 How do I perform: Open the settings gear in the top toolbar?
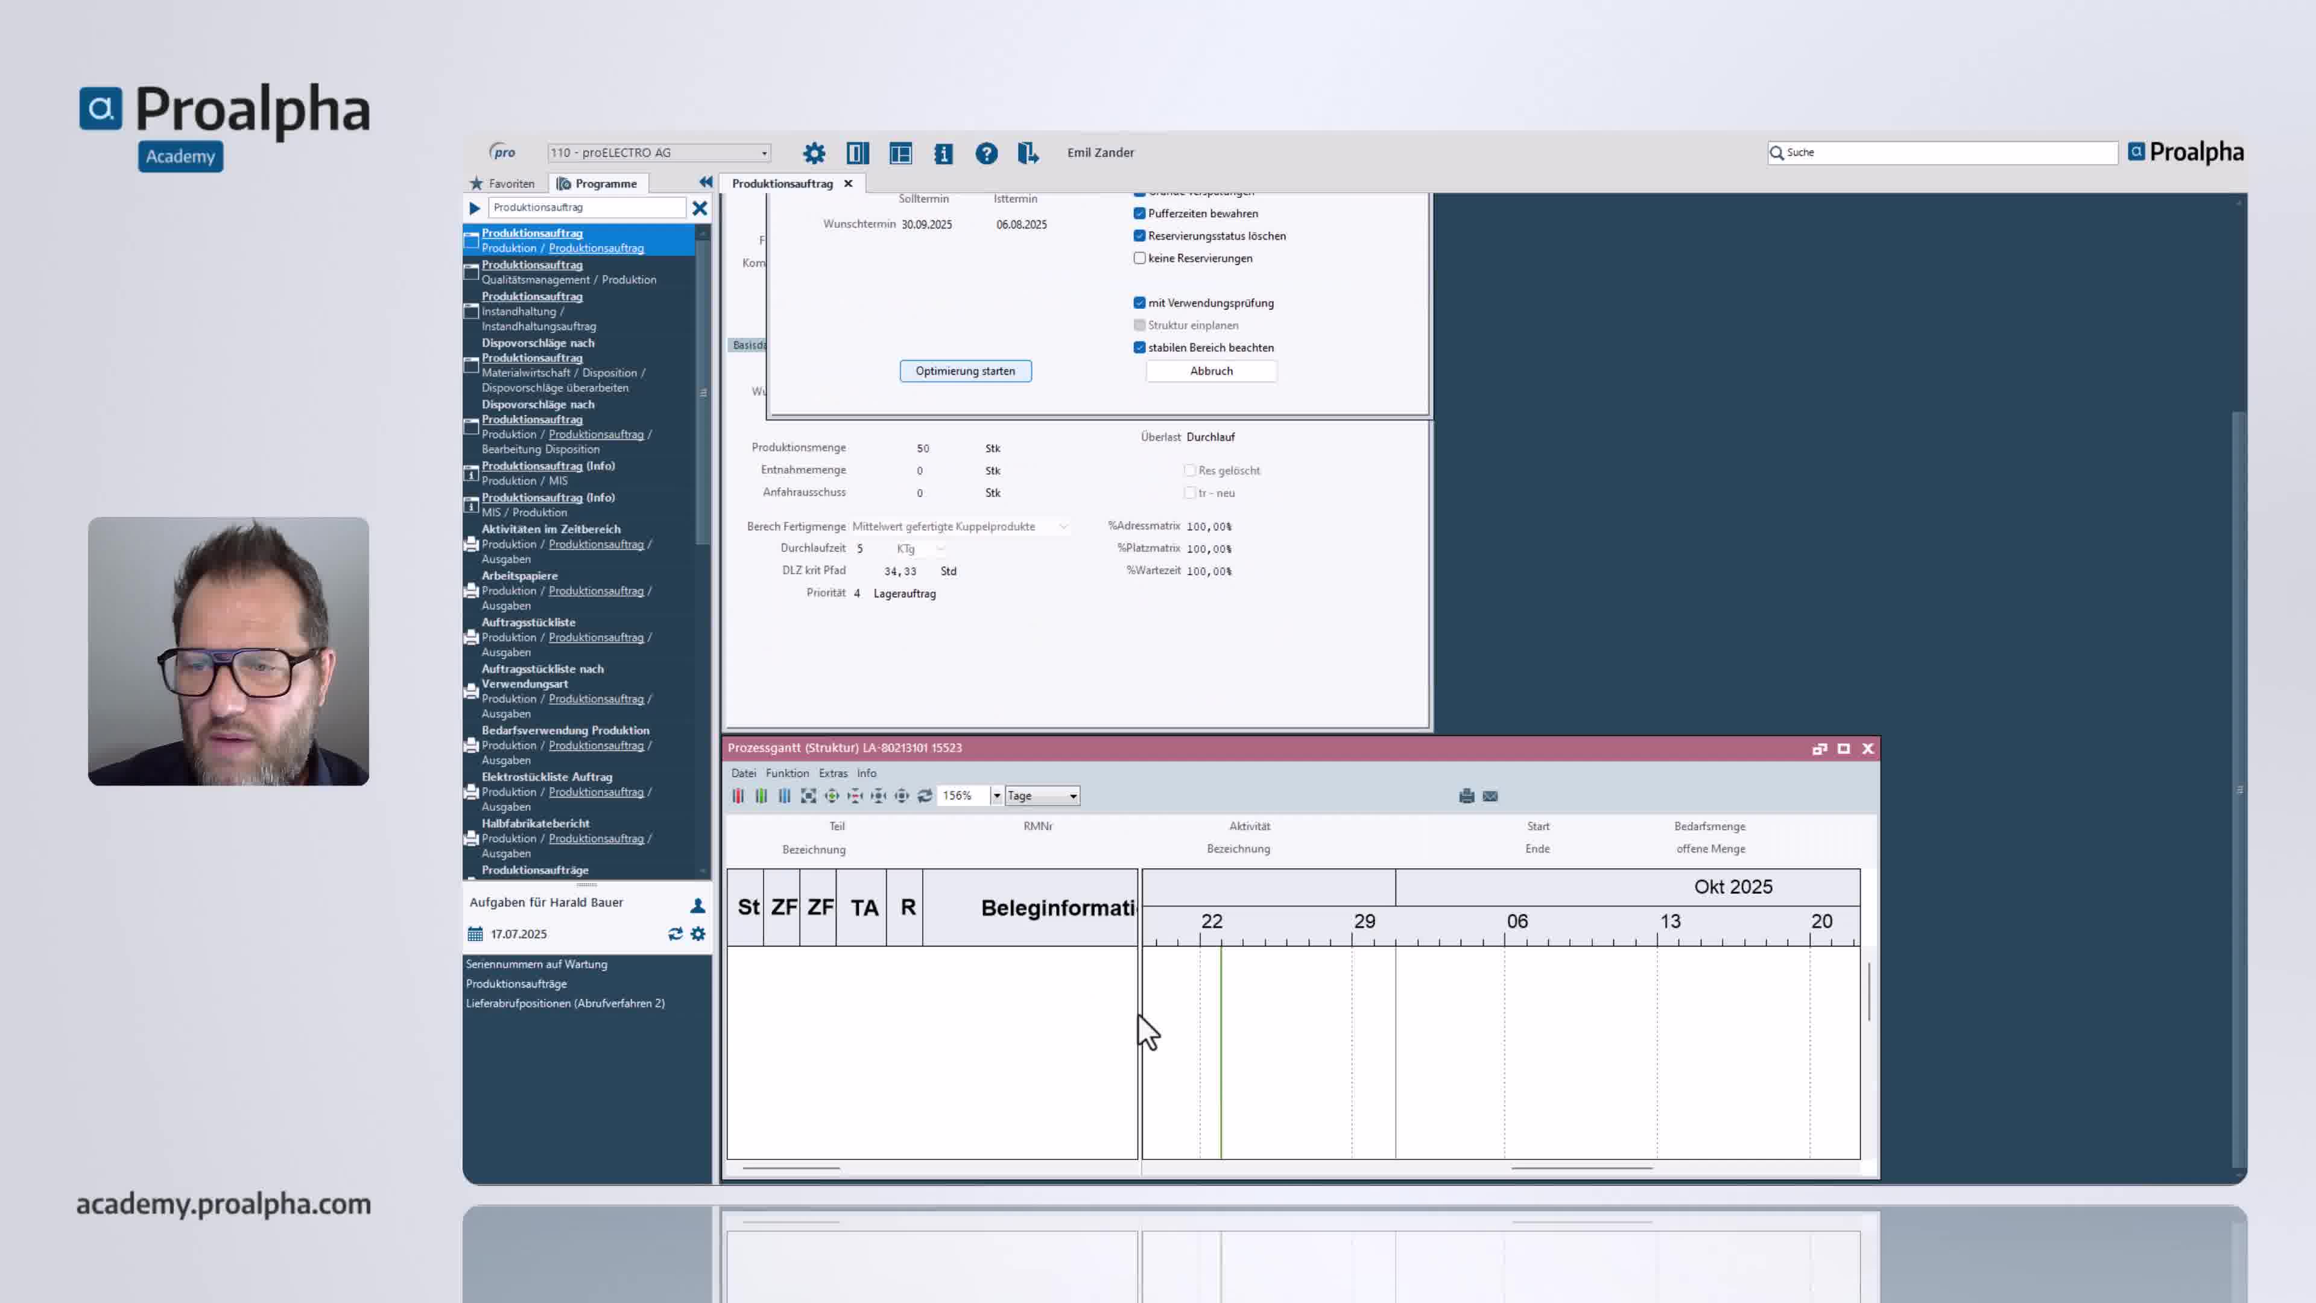click(x=815, y=153)
